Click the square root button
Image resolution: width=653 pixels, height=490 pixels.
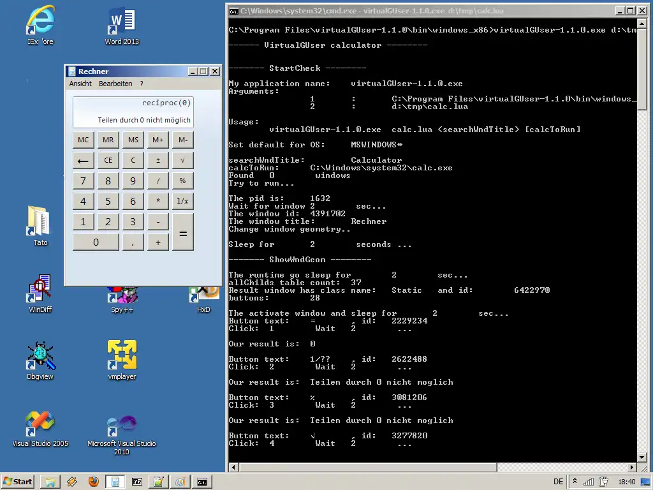(183, 160)
